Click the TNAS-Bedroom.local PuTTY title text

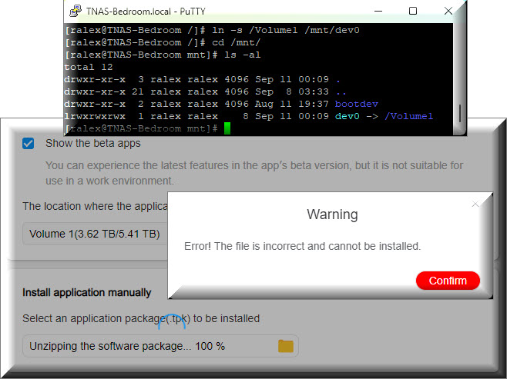(x=146, y=12)
